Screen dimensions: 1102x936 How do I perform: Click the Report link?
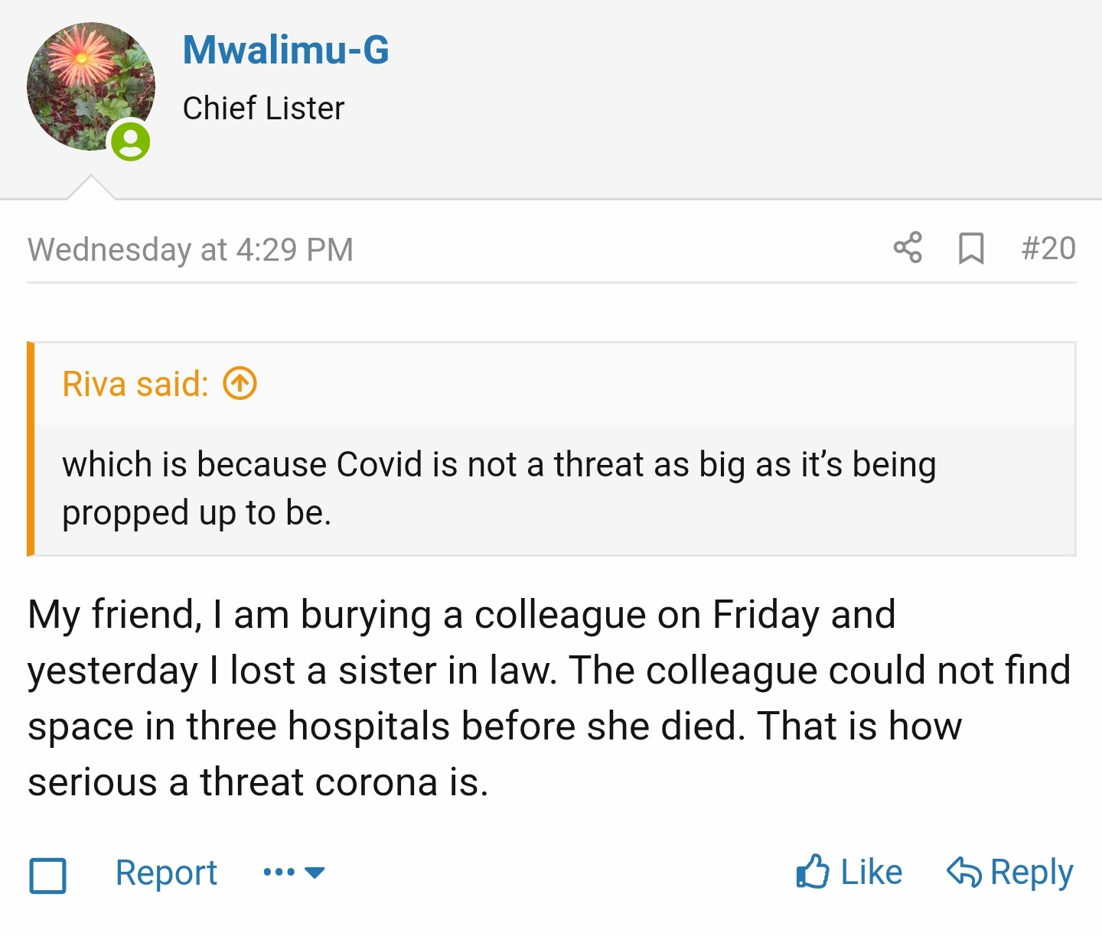pos(166,873)
